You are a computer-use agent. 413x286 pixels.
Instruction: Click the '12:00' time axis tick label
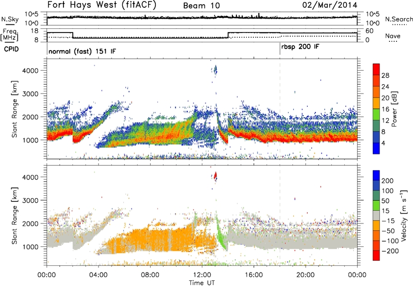pyautogui.click(x=202, y=275)
